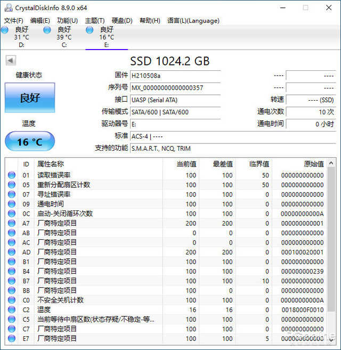Click status orb in row E7
Viewport: 341px width, 350px height.
12,338
